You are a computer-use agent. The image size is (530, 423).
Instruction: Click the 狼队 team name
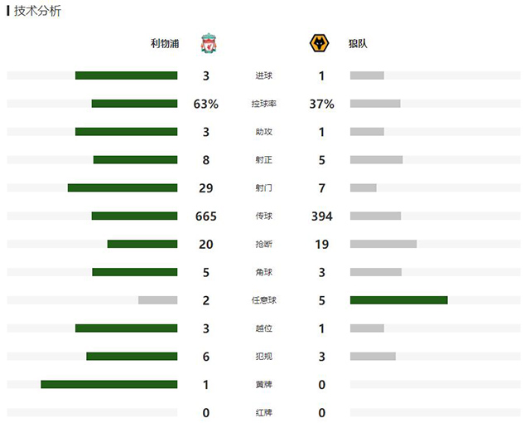click(x=358, y=44)
